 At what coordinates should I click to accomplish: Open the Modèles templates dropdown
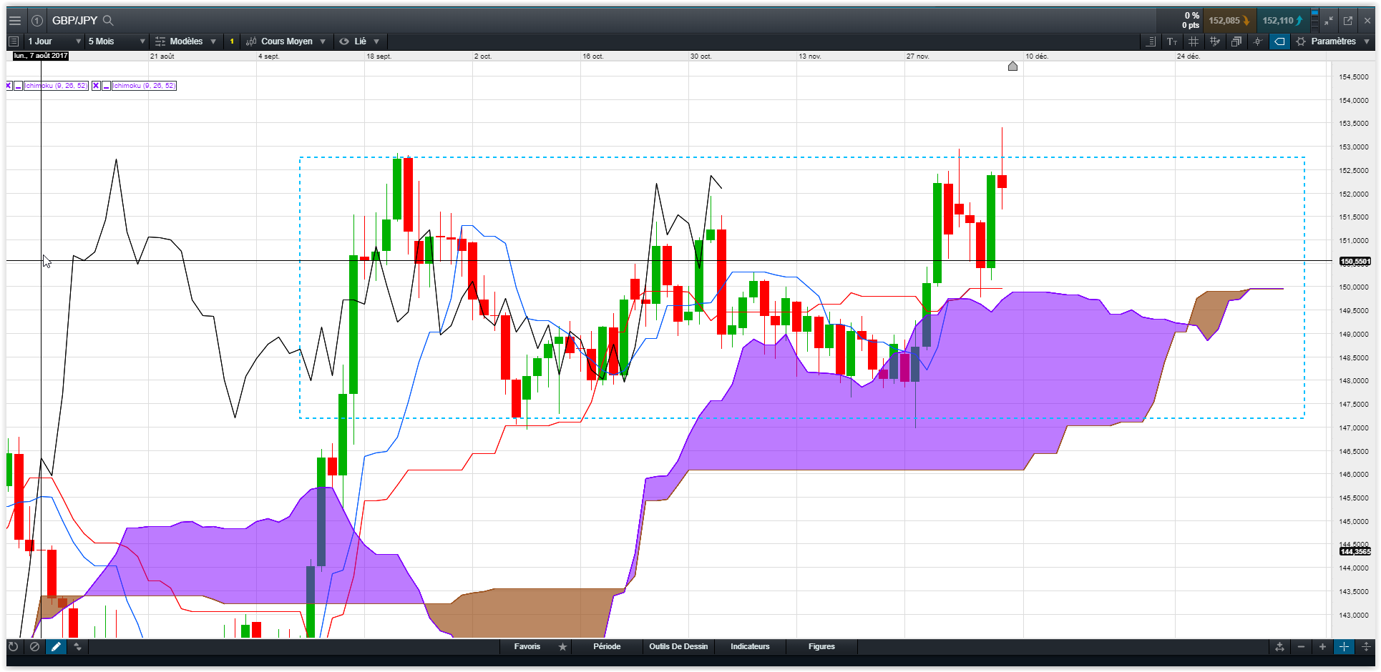(x=185, y=41)
